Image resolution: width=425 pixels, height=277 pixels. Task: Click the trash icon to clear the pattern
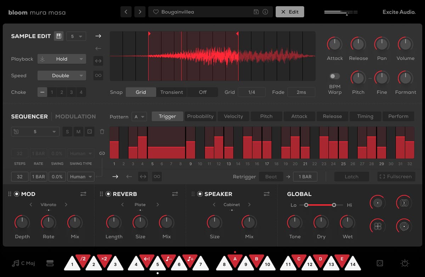click(x=102, y=131)
